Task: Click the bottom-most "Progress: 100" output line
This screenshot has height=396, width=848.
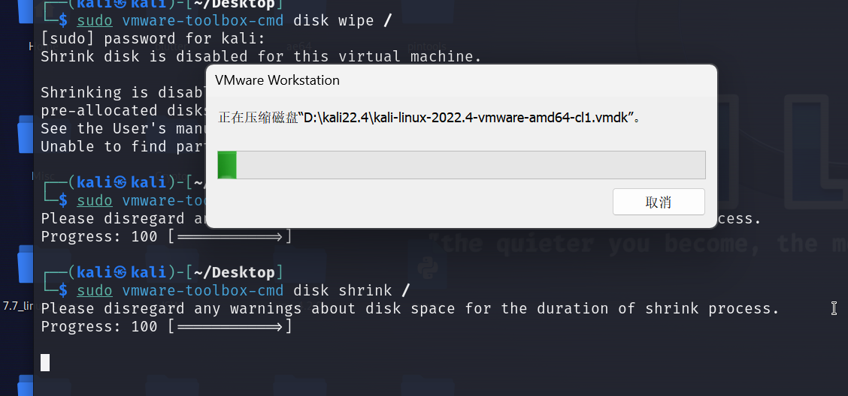Action: (165, 326)
